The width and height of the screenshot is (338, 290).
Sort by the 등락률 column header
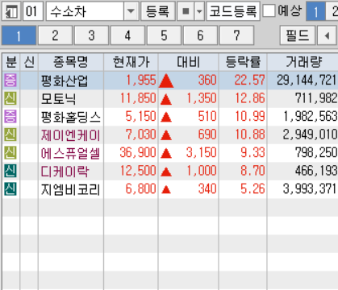click(243, 62)
